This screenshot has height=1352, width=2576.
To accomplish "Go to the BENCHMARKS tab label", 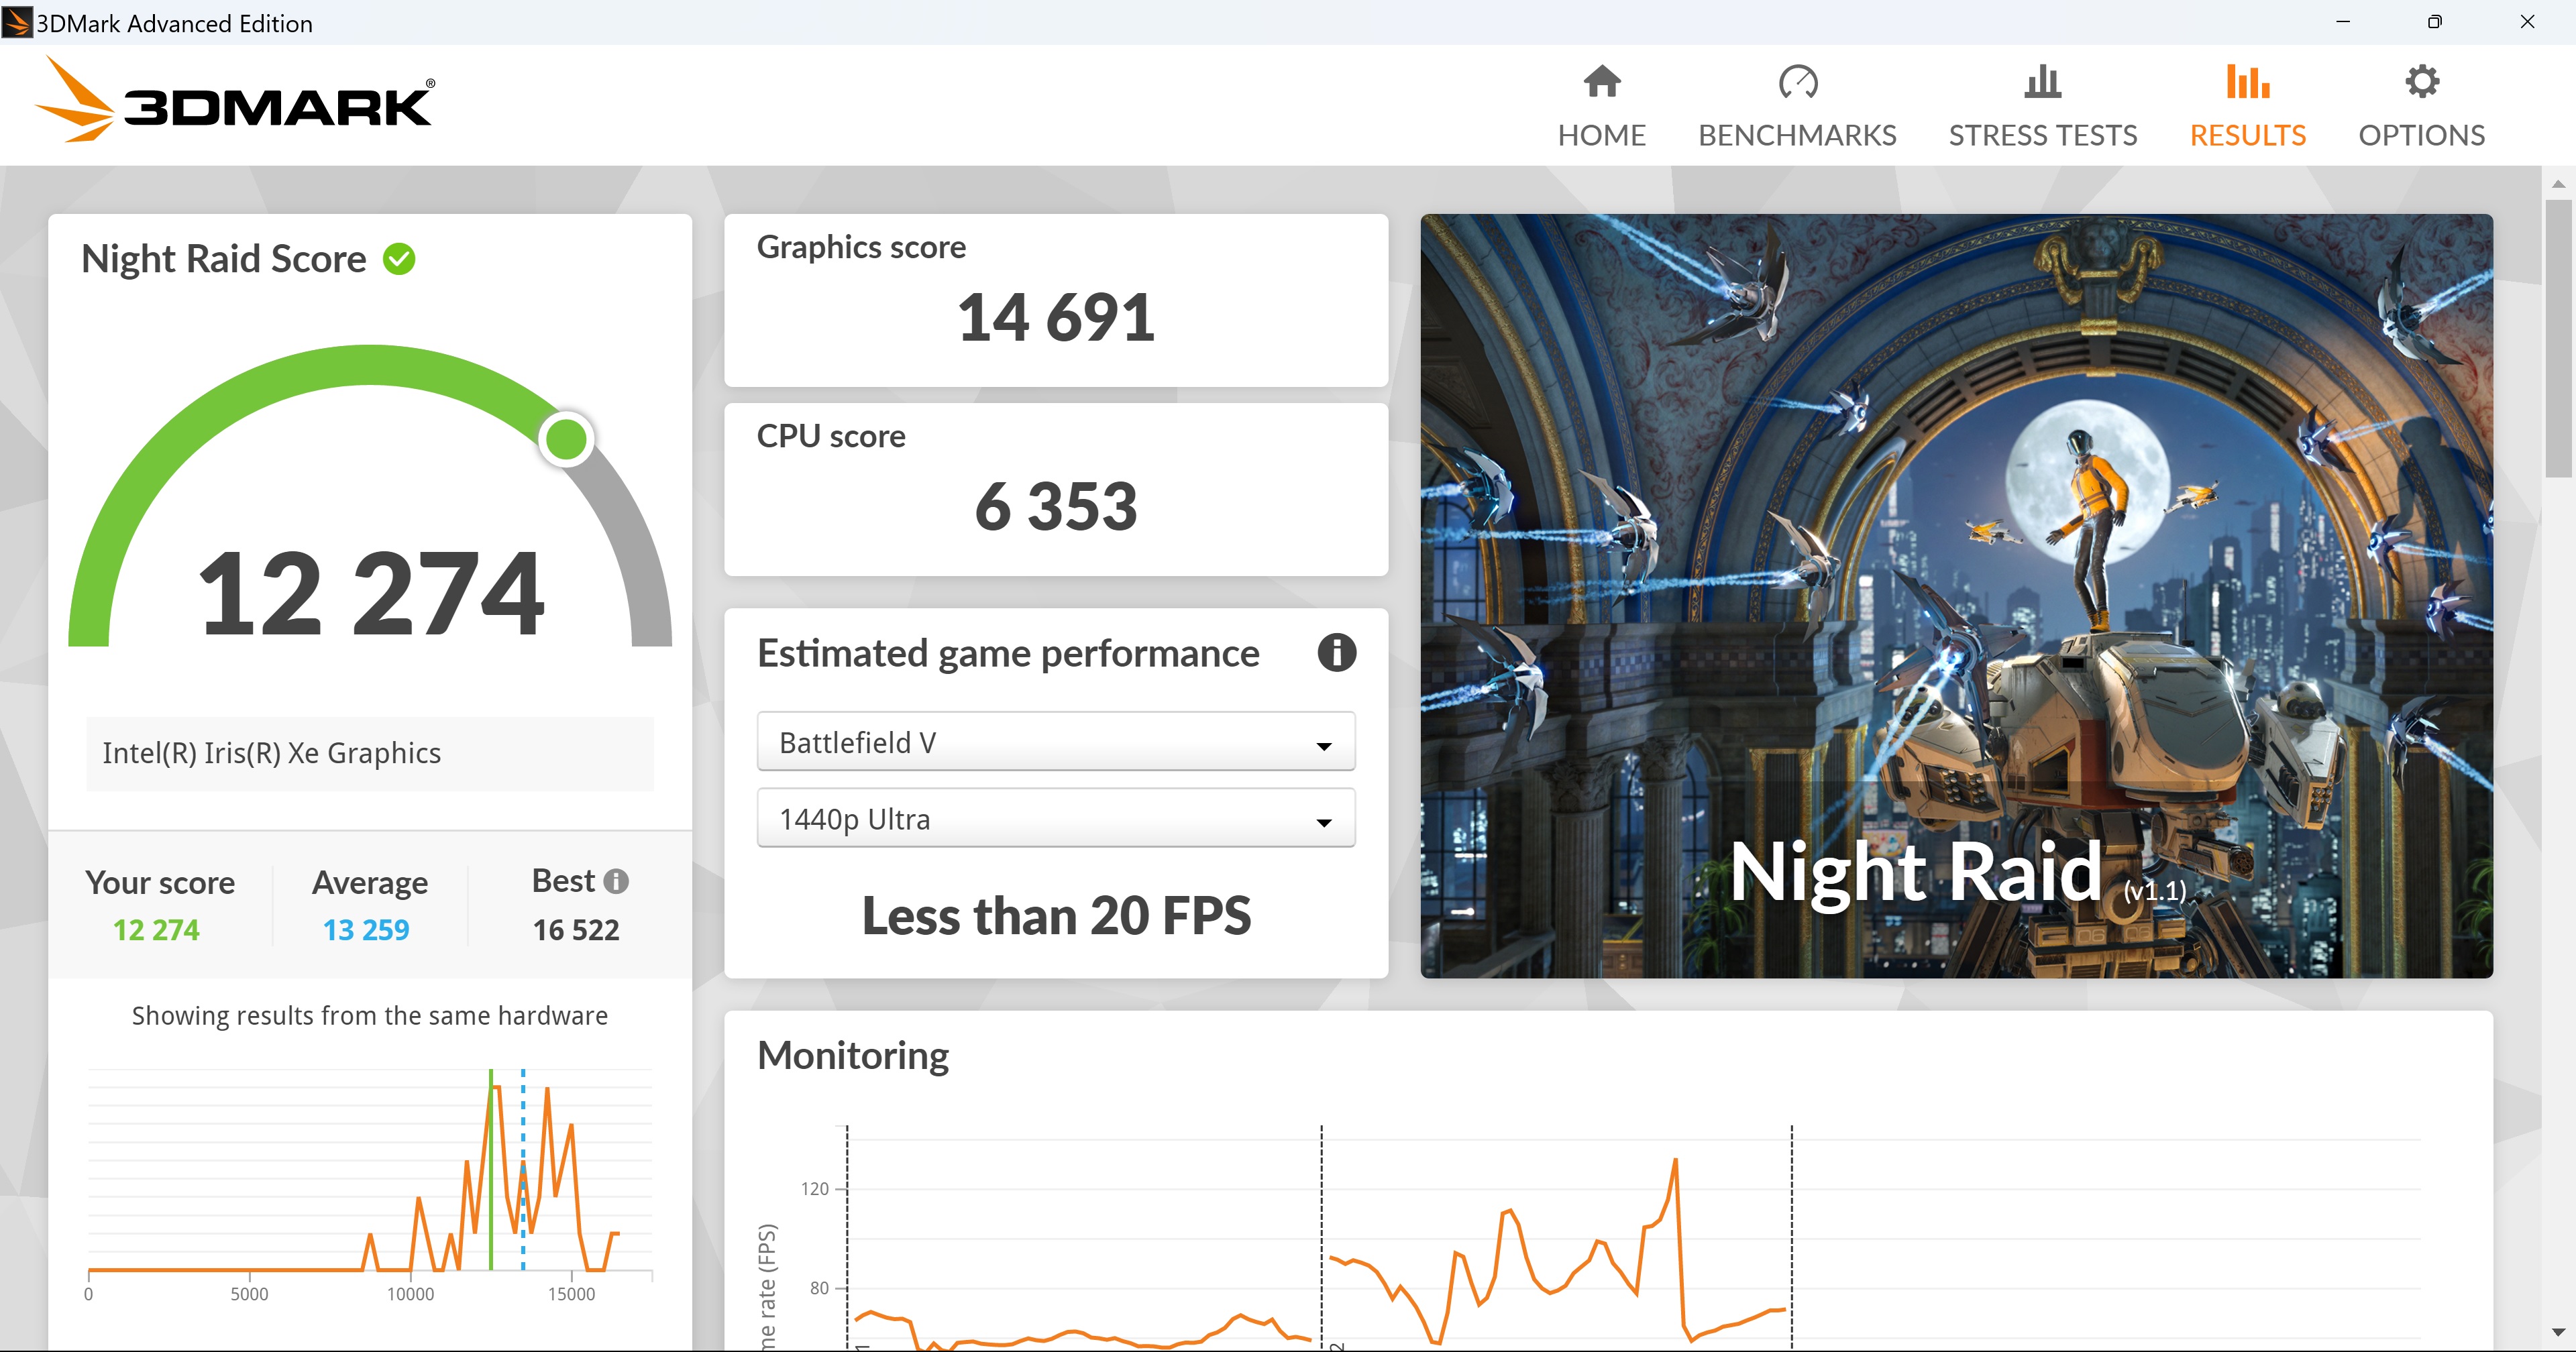I will [1797, 135].
